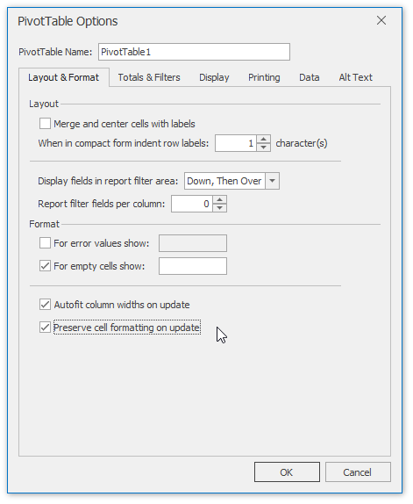Click the Cancel button
Image resolution: width=413 pixels, height=504 pixels.
tap(358, 472)
